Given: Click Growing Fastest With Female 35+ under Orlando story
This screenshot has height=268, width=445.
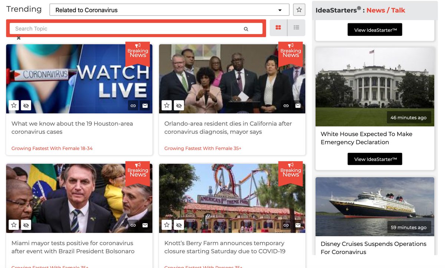Looking at the screenshot, I should coord(203,148).
